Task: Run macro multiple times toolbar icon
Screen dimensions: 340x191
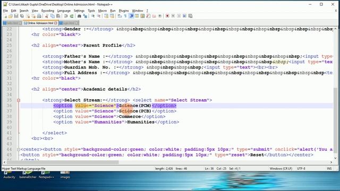Action: pos(184,16)
